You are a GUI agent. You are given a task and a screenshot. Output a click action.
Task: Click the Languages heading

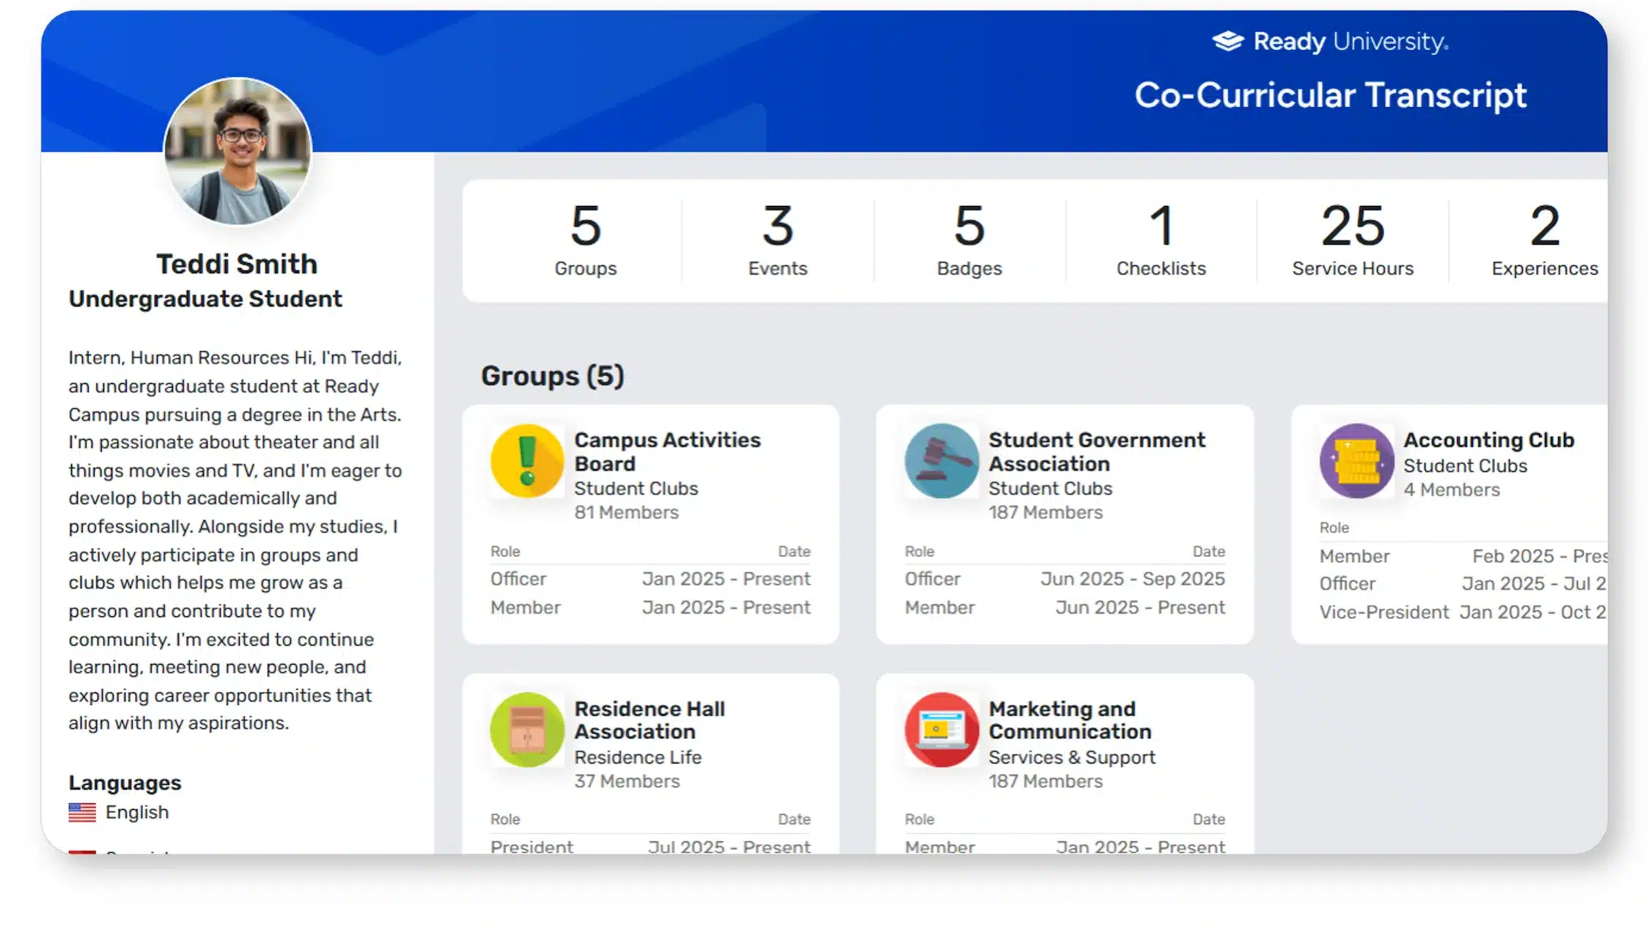[125, 783]
